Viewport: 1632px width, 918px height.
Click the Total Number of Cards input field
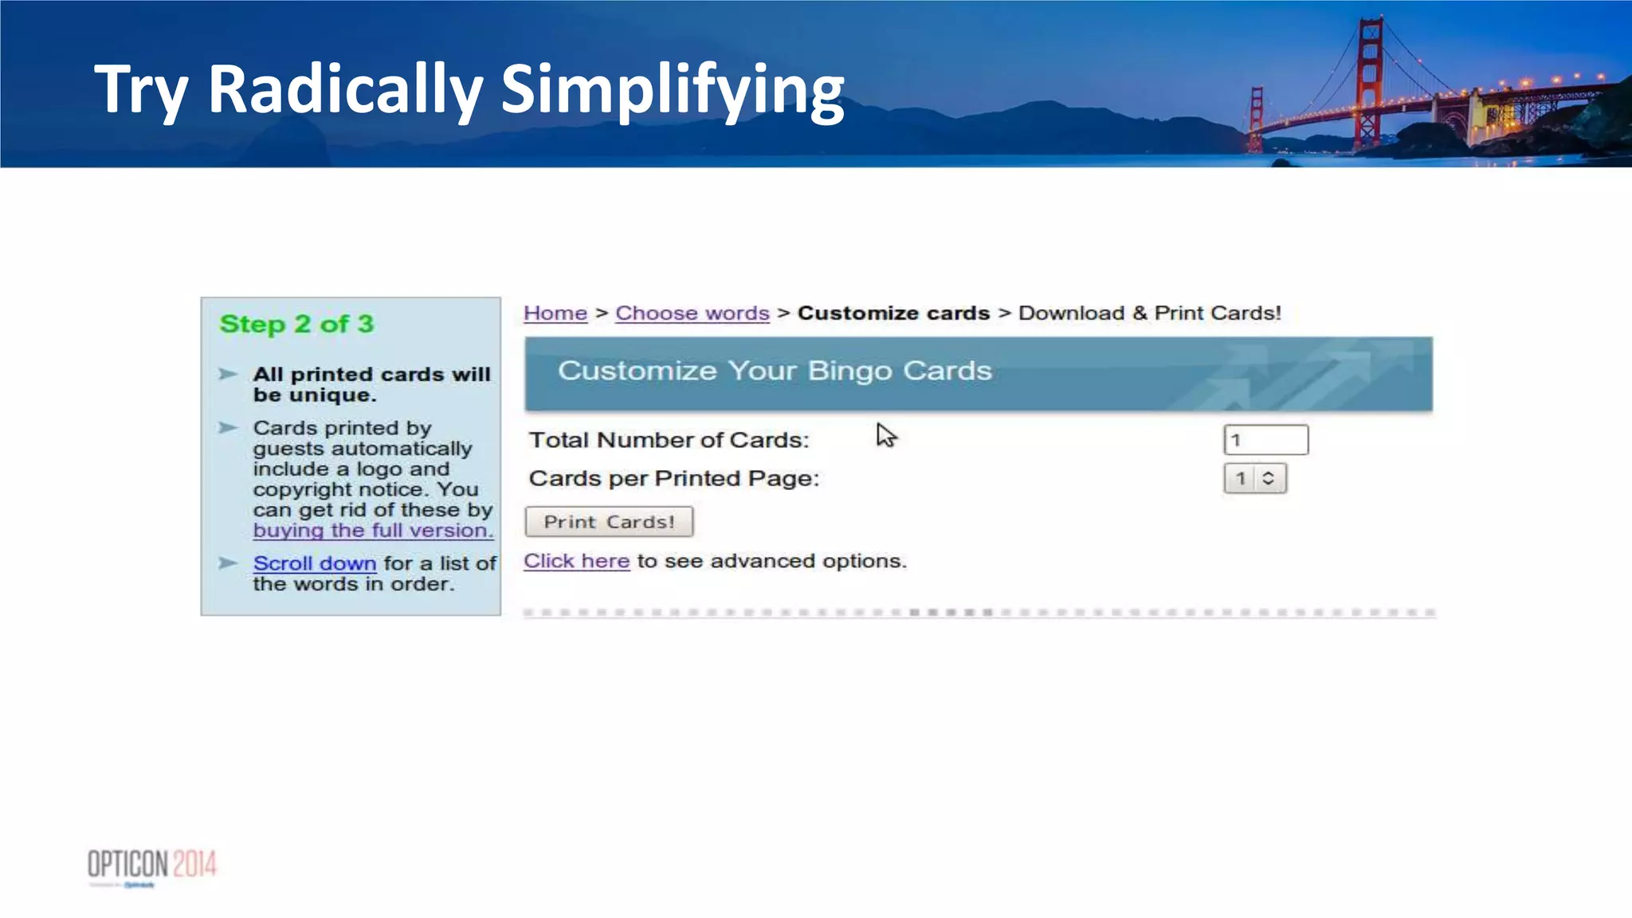click(x=1265, y=440)
